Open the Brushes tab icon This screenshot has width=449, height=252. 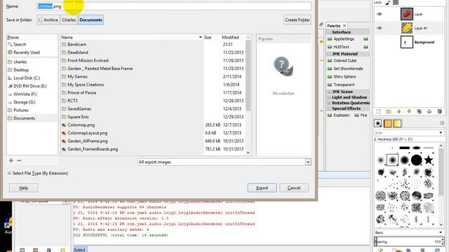point(378,123)
